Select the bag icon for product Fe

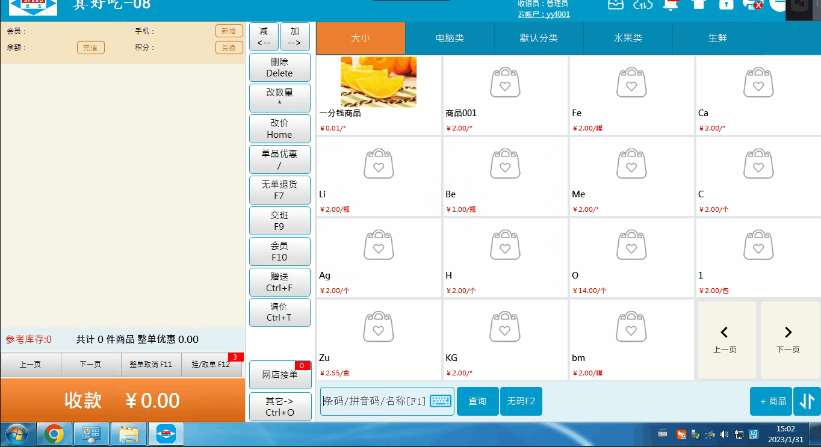click(631, 82)
